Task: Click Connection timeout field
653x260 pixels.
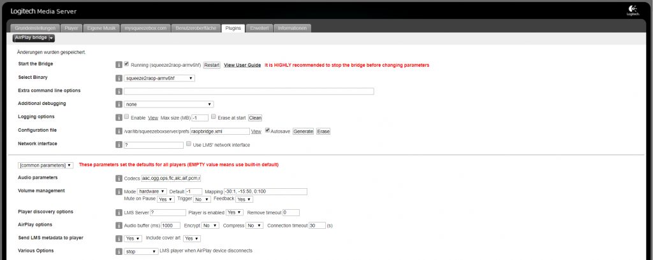Action: click(318, 226)
